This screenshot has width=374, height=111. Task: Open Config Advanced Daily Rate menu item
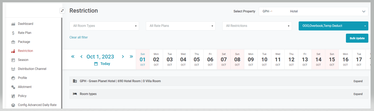(x=37, y=105)
